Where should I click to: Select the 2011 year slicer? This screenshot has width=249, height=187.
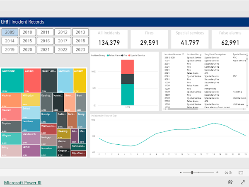tap(45, 32)
